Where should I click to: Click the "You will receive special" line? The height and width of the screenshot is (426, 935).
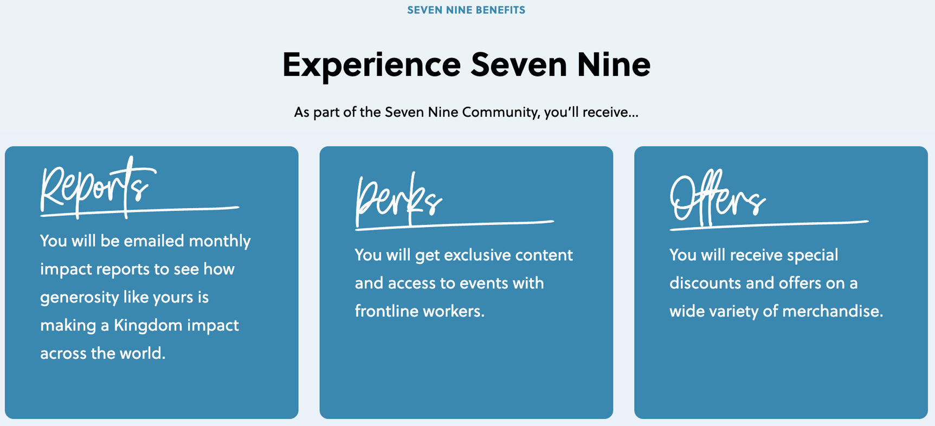pyautogui.click(x=753, y=255)
